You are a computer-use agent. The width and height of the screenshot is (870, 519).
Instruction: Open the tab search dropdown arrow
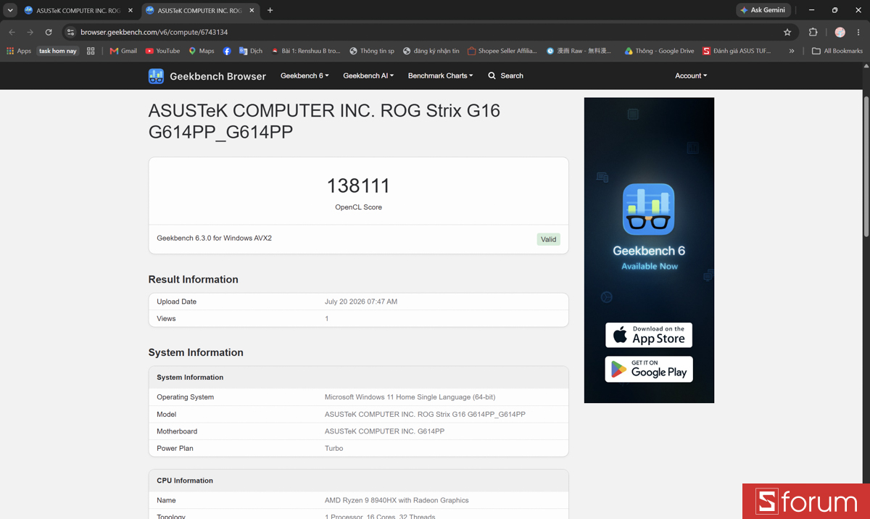pos(10,10)
